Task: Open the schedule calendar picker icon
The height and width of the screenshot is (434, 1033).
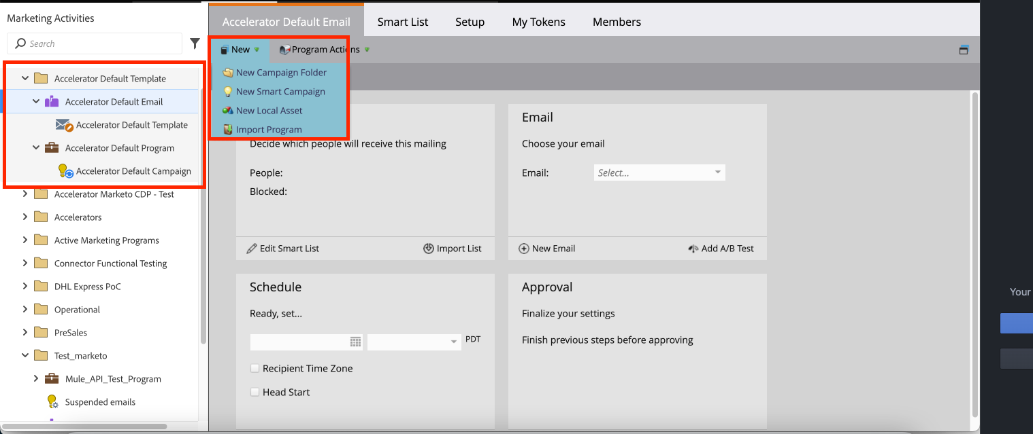Action: click(356, 342)
